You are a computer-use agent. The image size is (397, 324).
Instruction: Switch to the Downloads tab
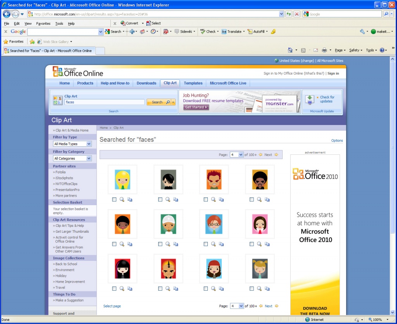146,83
